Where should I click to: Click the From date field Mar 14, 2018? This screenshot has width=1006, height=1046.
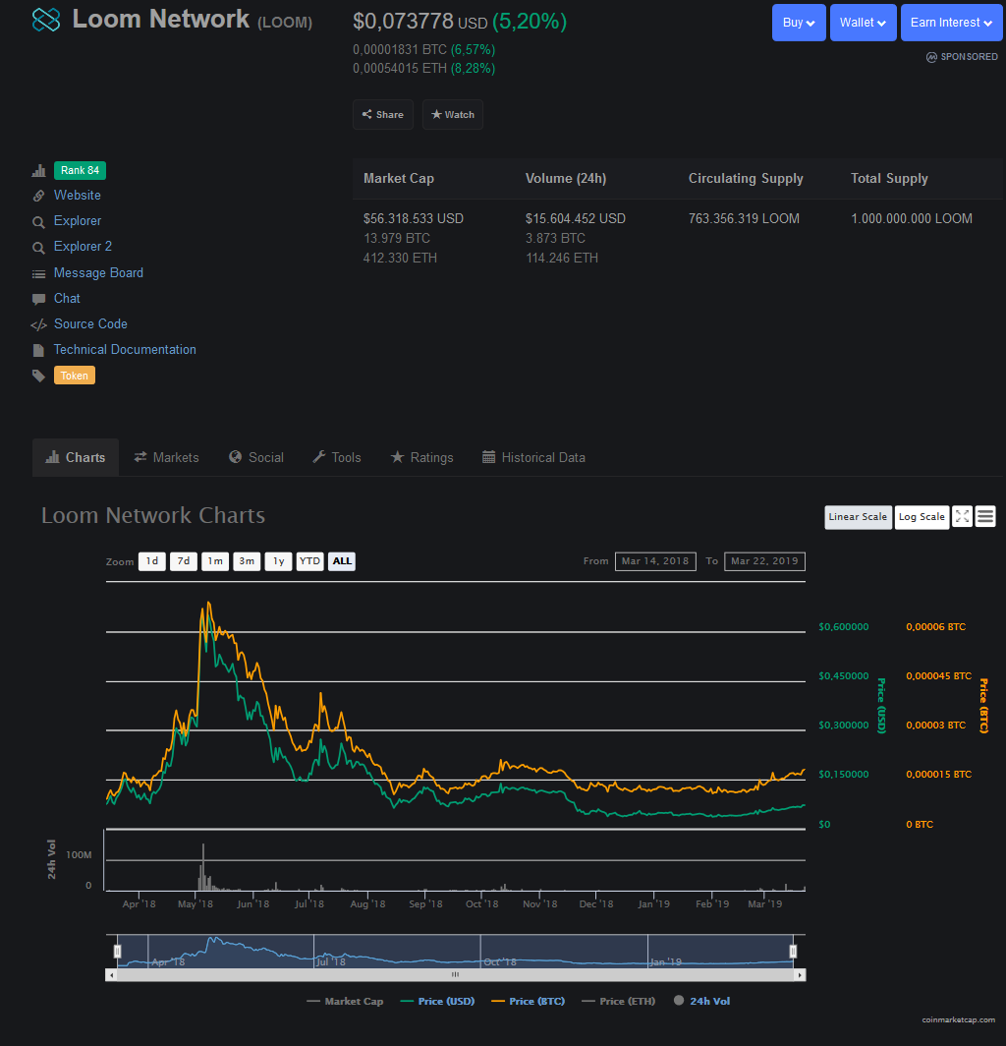[x=655, y=561]
